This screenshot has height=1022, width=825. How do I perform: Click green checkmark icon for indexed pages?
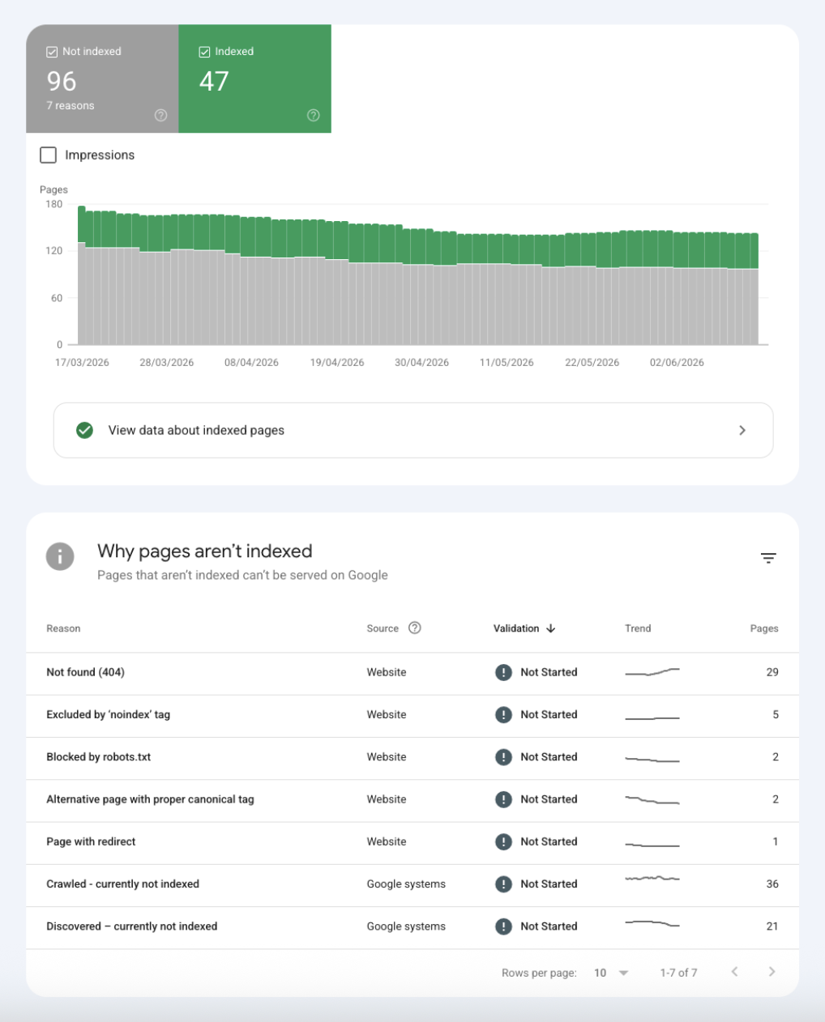click(x=84, y=430)
